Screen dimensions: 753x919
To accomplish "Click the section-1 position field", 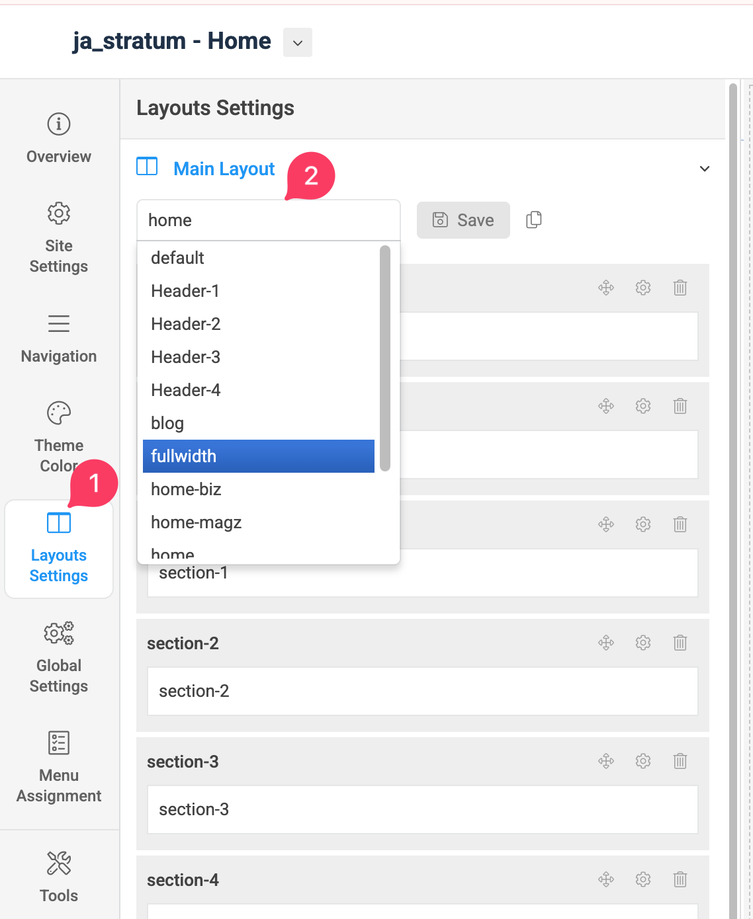I will [x=423, y=573].
